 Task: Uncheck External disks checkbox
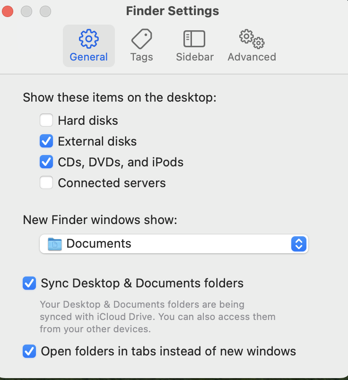[46, 141]
